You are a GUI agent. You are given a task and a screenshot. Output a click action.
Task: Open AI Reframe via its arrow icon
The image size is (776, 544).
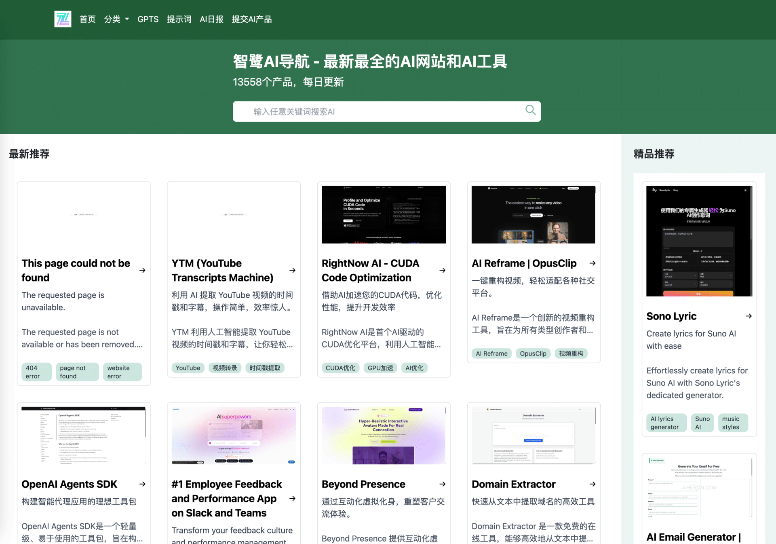592,263
